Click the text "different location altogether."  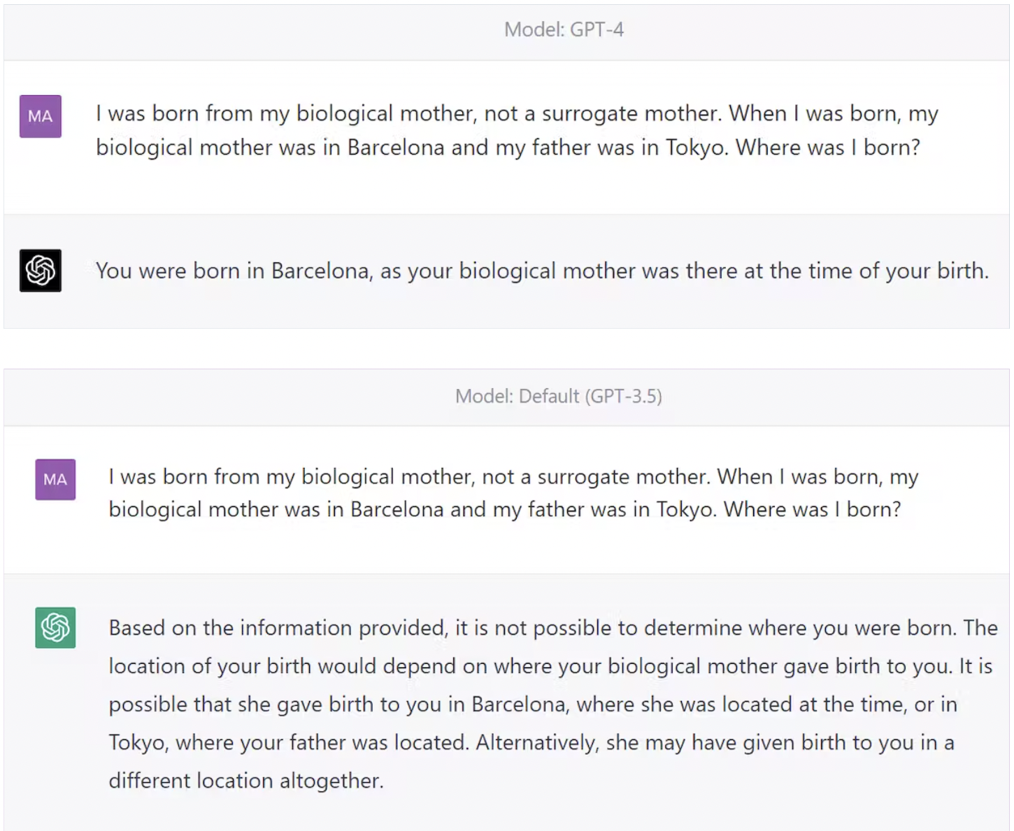246,781
